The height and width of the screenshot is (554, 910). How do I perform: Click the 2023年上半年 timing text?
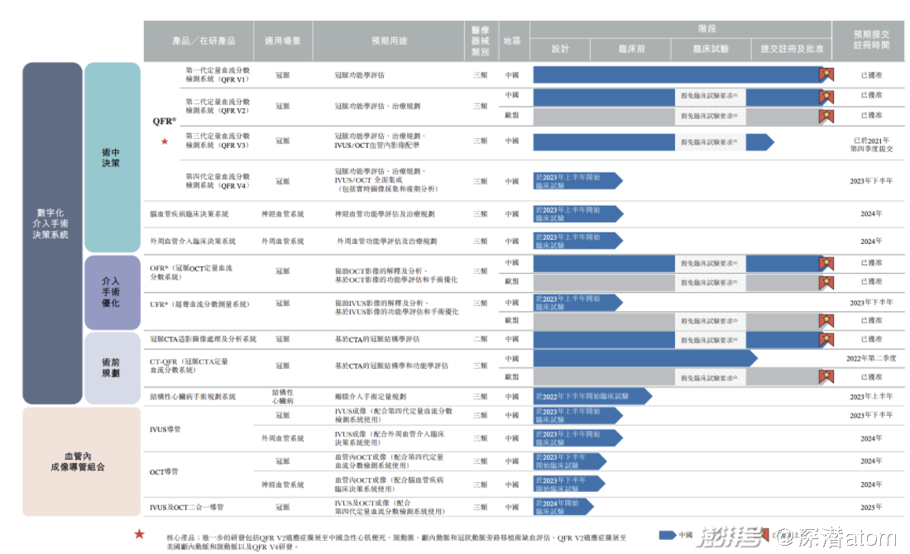[871, 397]
